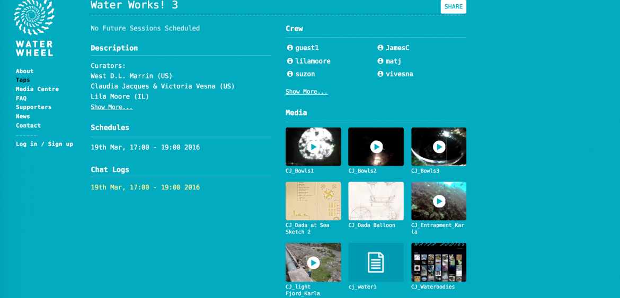The image size is (620, 298).
Task: Expand crew list with Show More
Action: [x=306, y=92]
